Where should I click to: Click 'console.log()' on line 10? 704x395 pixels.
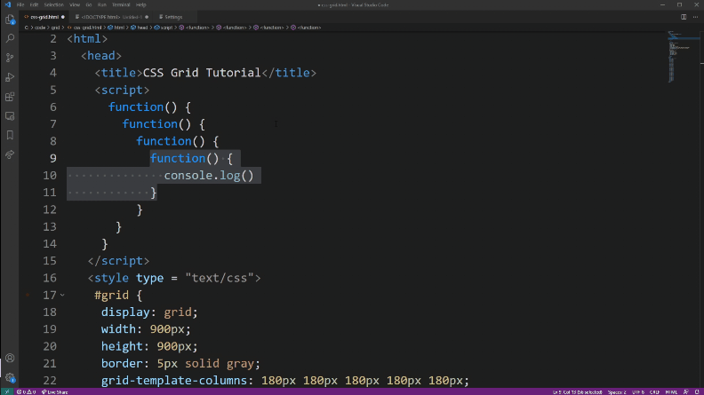[x=209, y=175]
